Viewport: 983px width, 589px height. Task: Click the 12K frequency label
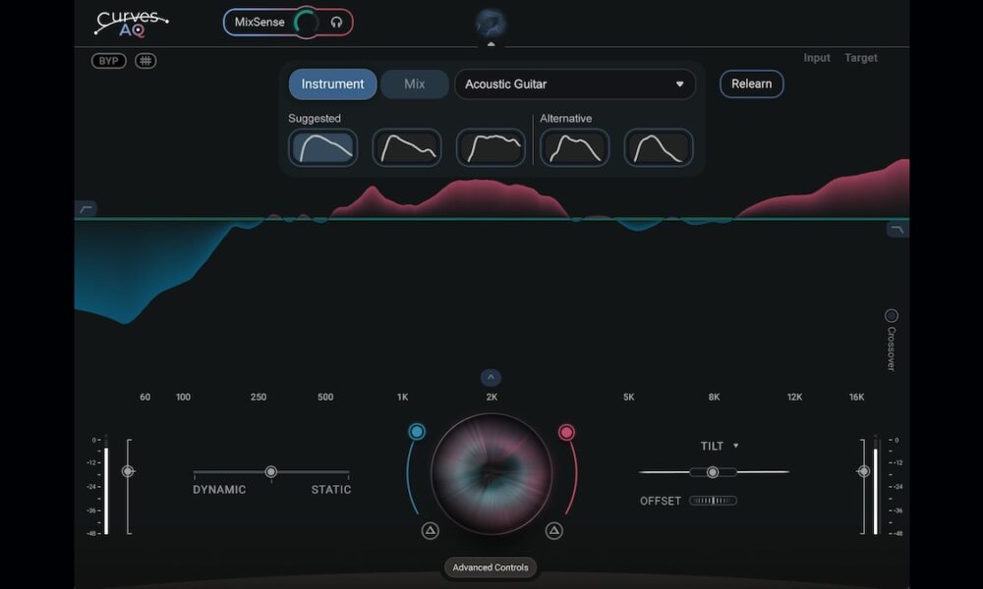click(x=794, y=397)
